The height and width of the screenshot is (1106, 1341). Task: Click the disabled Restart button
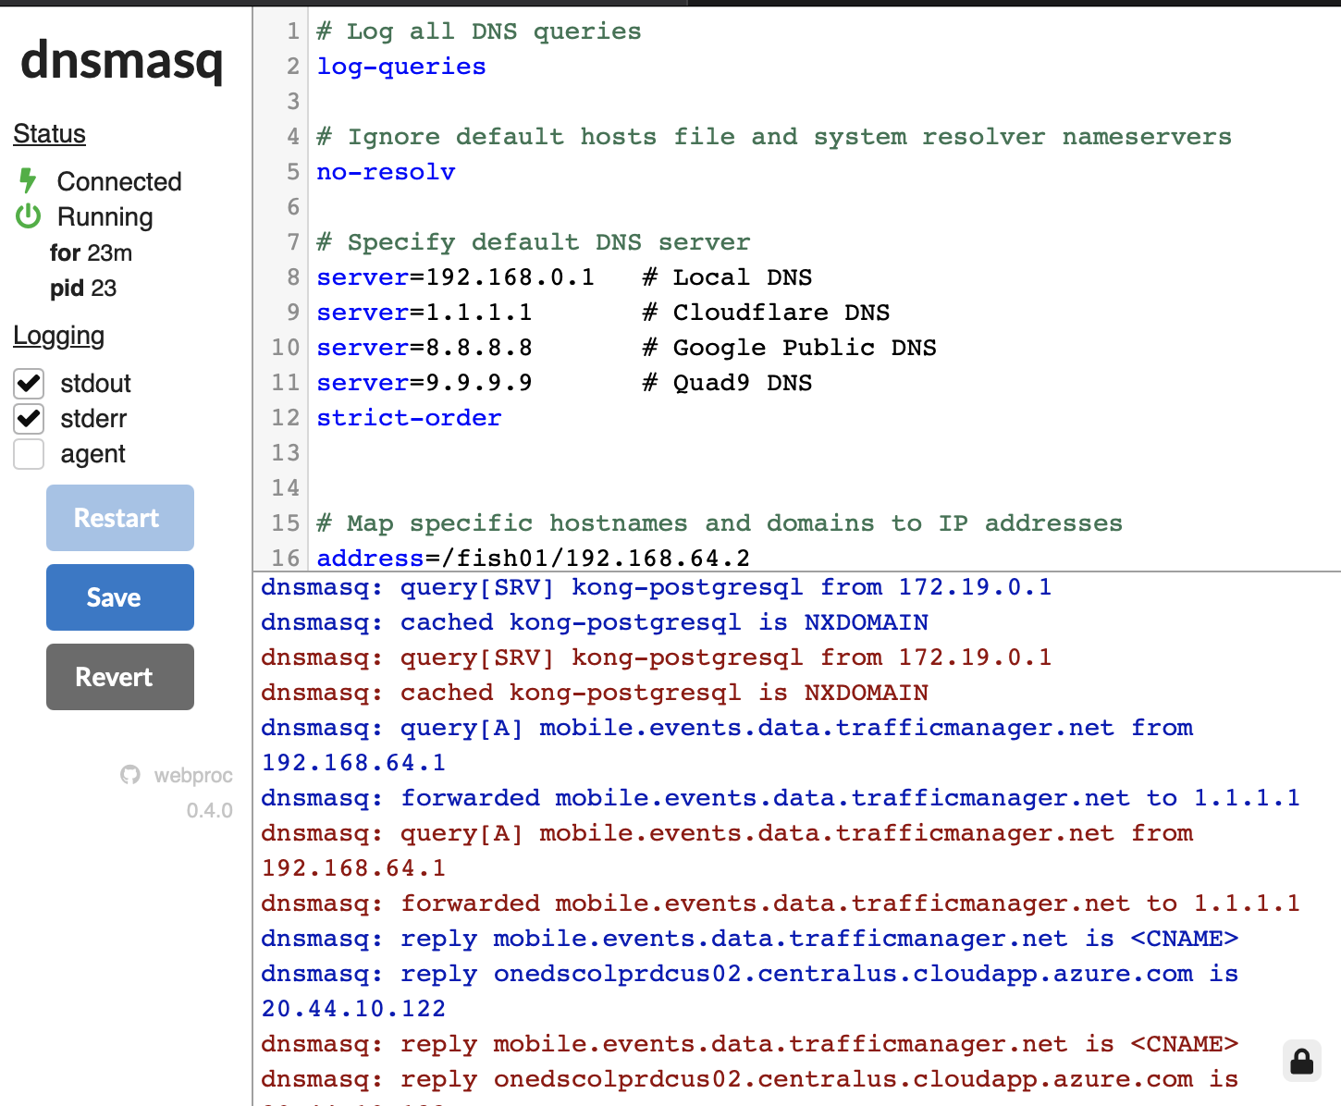pyautogui.click(x=119, y=518)
